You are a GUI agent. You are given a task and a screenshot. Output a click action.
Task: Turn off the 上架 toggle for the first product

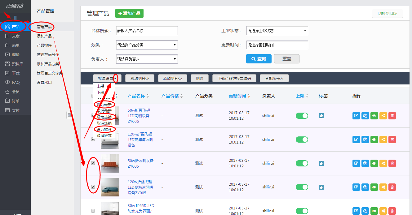(x=301, y=116)
